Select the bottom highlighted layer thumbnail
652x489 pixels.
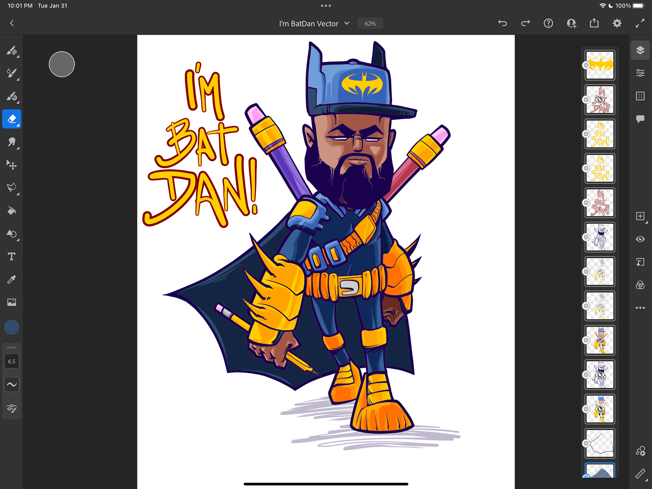click(x=600, y=471)
